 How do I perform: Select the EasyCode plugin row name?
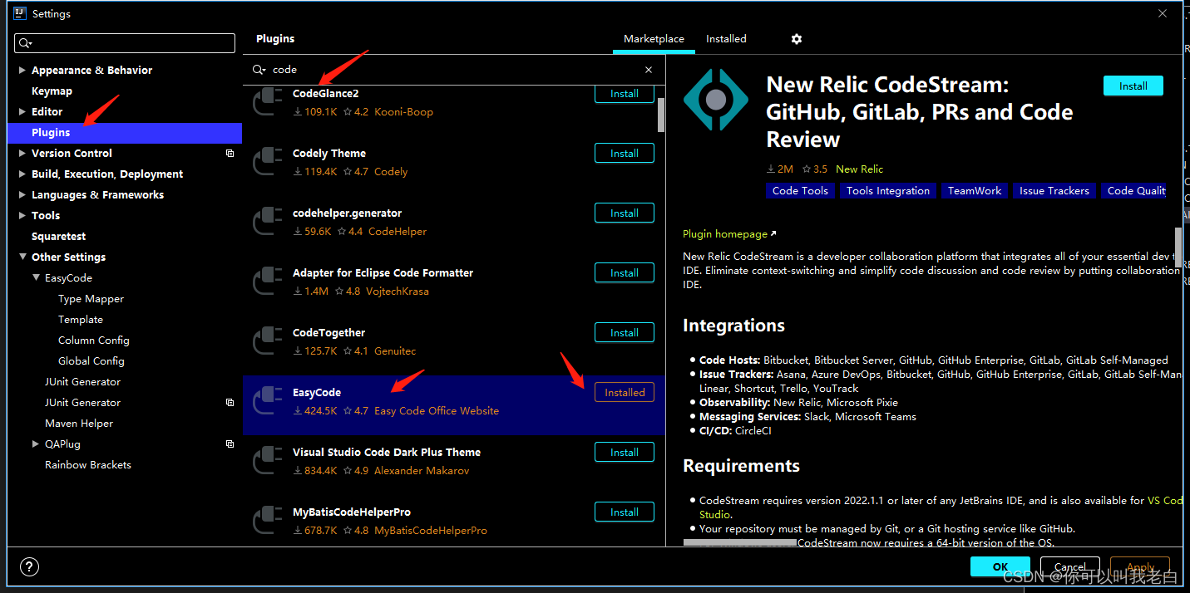(x=317, y=393)
